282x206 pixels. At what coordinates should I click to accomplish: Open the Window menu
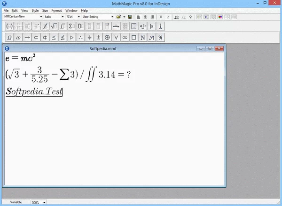coord(71,11)
